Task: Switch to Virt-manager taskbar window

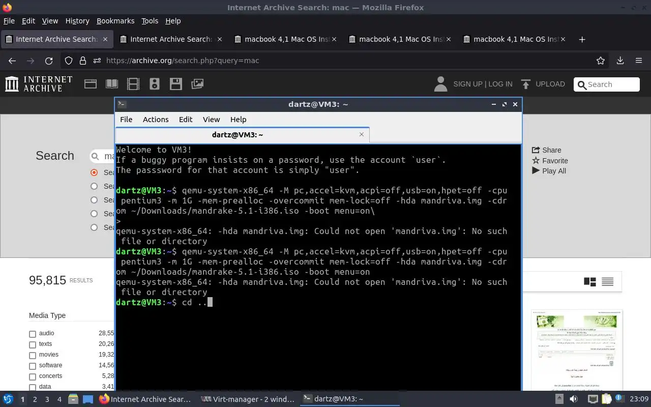Action: [248, 399]
